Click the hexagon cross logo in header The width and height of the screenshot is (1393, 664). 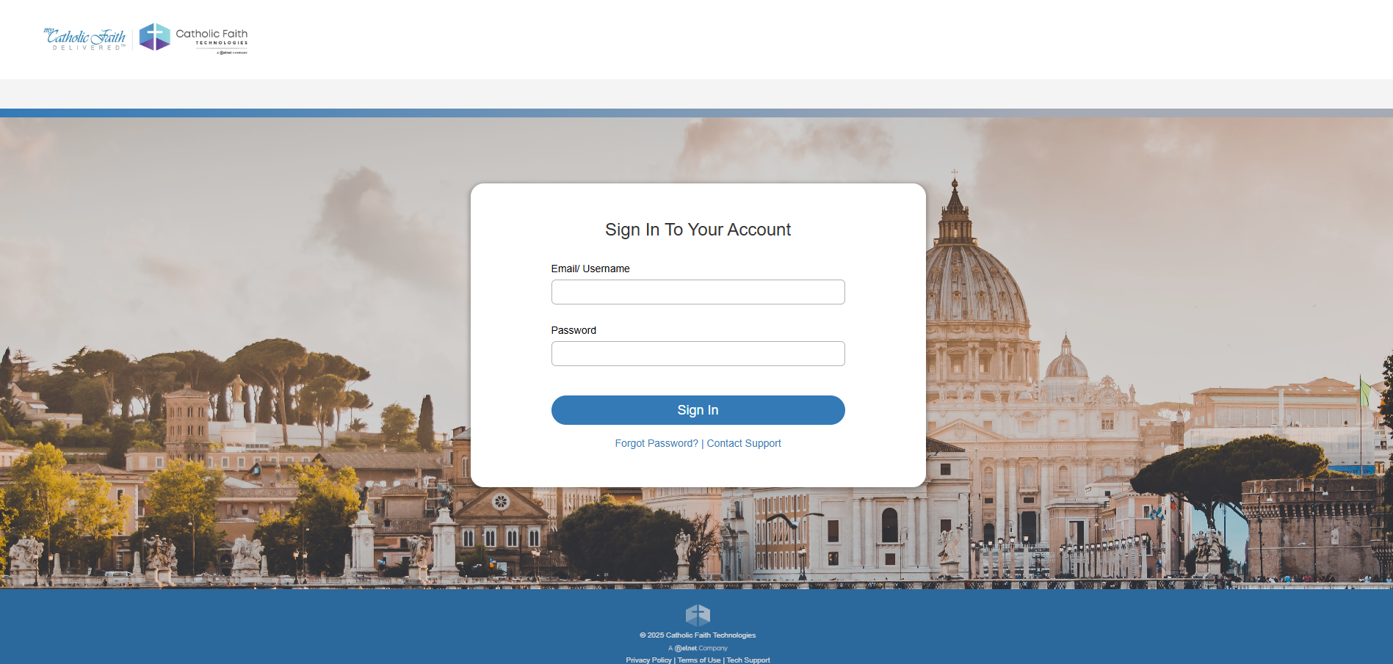[155, 37]
